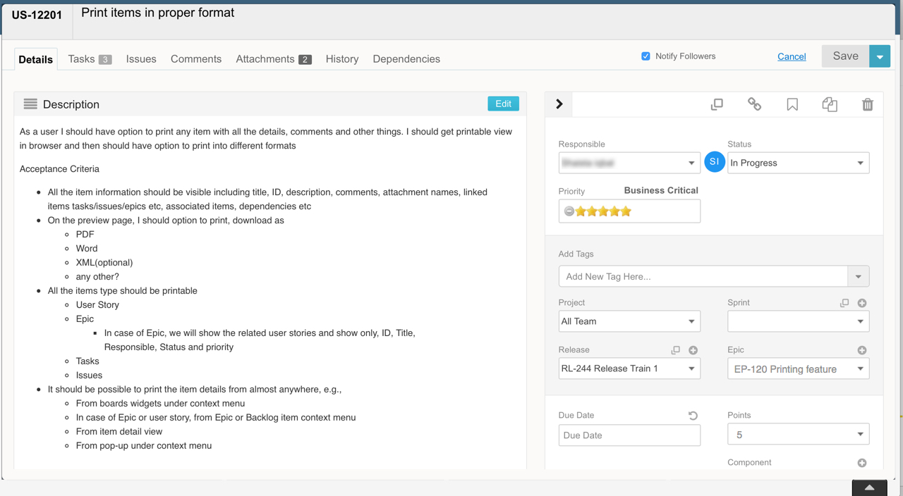The image size is (903, 496).
Task: Add a Component with the plus icon
Action: tap(861, 463)
